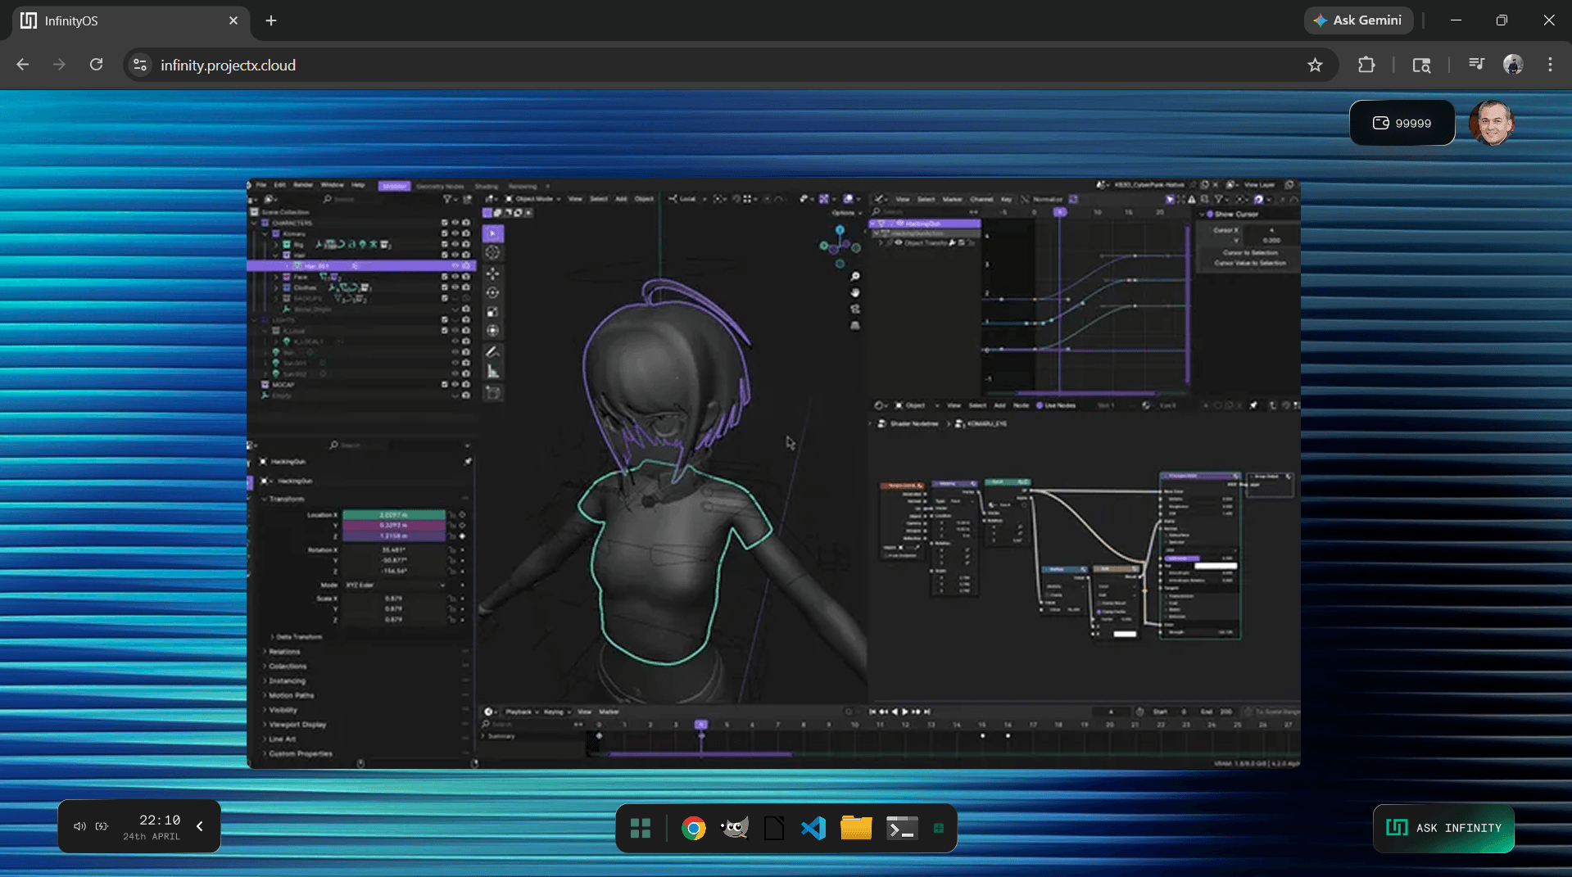Image resolution: width=1572 pixels, height=877 pixels.
Task: Select the Scale tool in viewport toolbar
Action: 492,312
